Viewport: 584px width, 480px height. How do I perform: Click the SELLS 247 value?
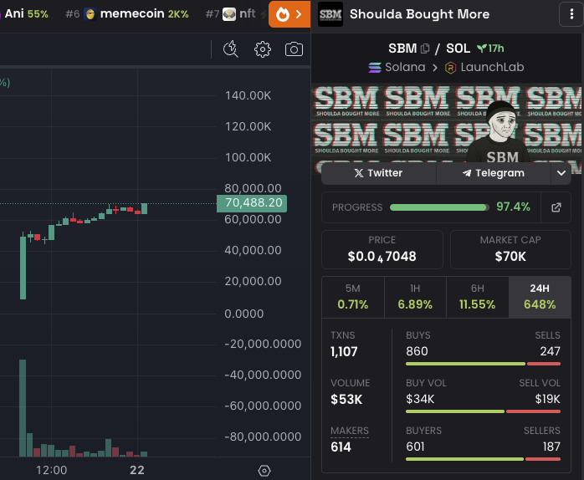pyautogui.click(x=550, y=351)
